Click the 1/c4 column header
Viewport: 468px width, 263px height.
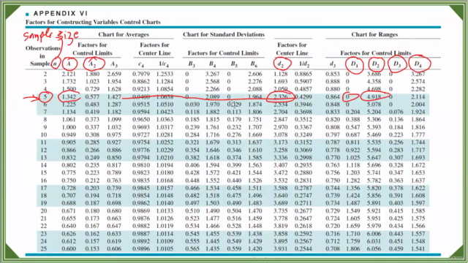pos(164,64)
